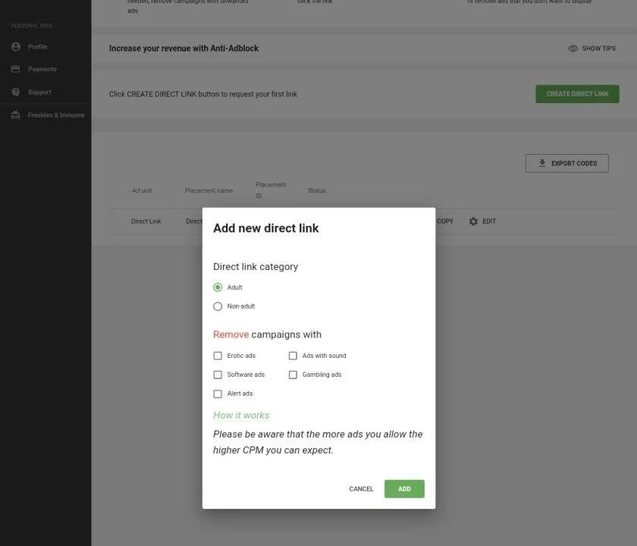Click the Freebies & bonuses gift icon
Viewport: 637px width, 546px height.
pyautogui.click(x=15, y=115)
